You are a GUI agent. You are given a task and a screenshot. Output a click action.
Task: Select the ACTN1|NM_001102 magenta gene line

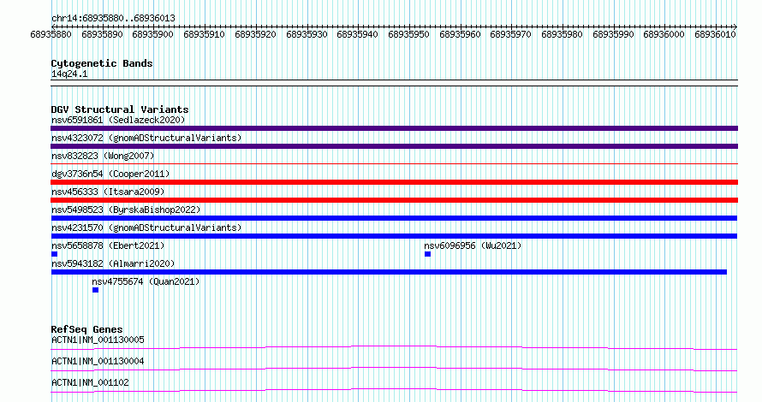394,390
